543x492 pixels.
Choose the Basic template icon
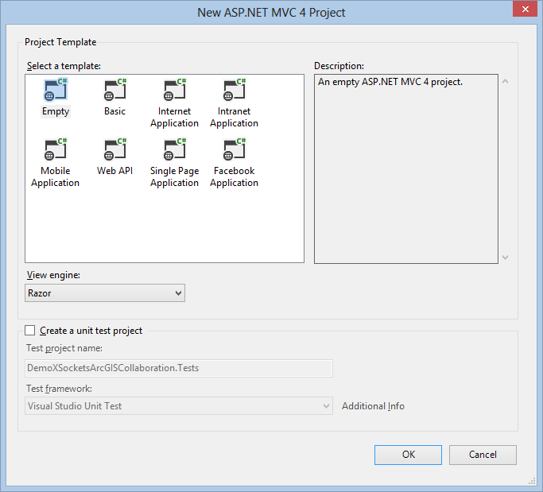point(115,89)
